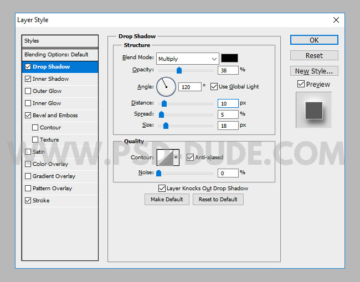The height and width of the screenshot is (282, 360).
Task: Click the Size slider handle
Action: (x=166, y=126)
